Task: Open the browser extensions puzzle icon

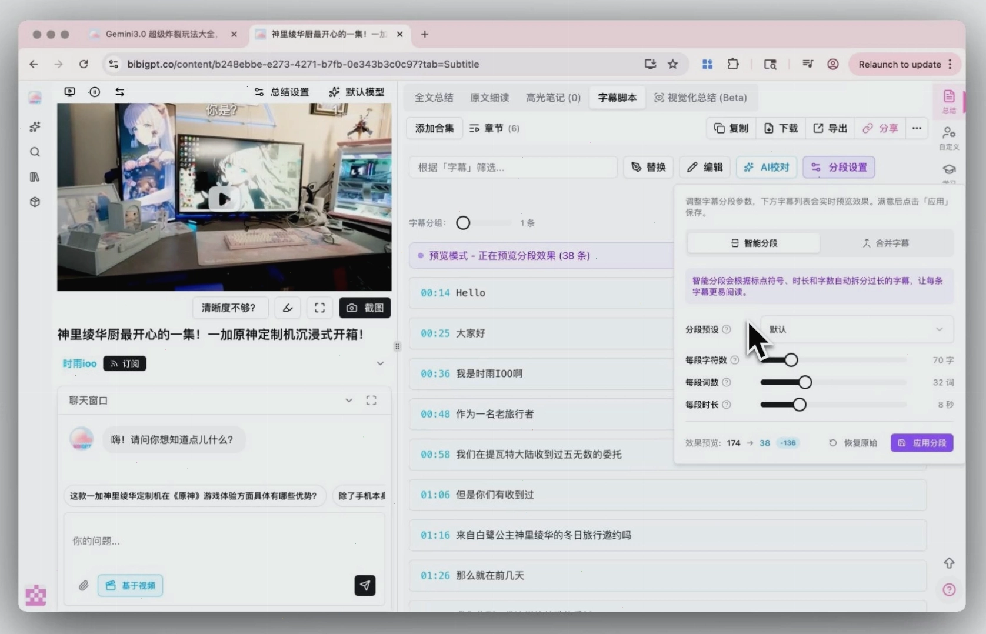Action: pyautogui.click(x=733, y=64)
